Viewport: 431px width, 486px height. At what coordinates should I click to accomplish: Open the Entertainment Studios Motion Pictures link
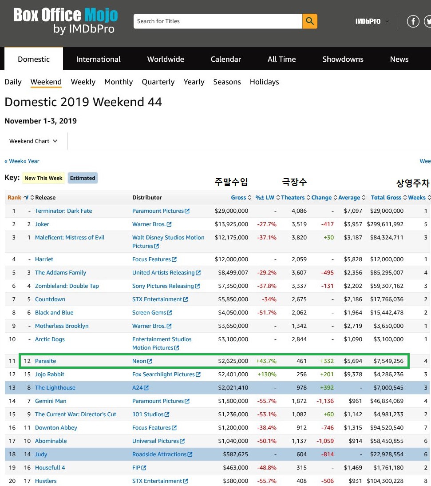pyautogui.click(x=162, y=343)
